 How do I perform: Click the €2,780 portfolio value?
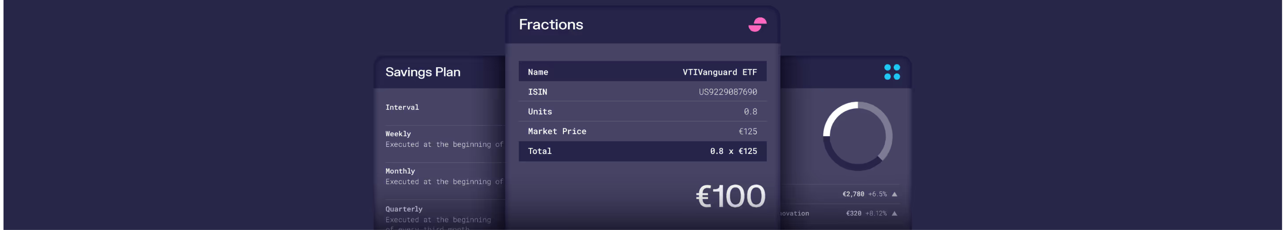(853, 194)
